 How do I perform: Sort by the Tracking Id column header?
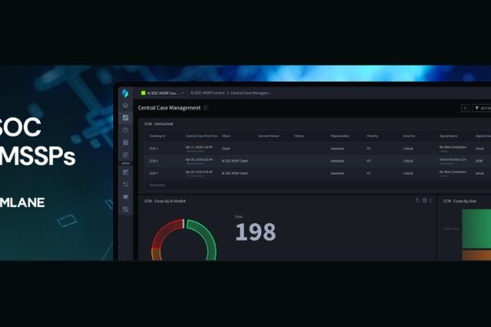pos(157,136)
